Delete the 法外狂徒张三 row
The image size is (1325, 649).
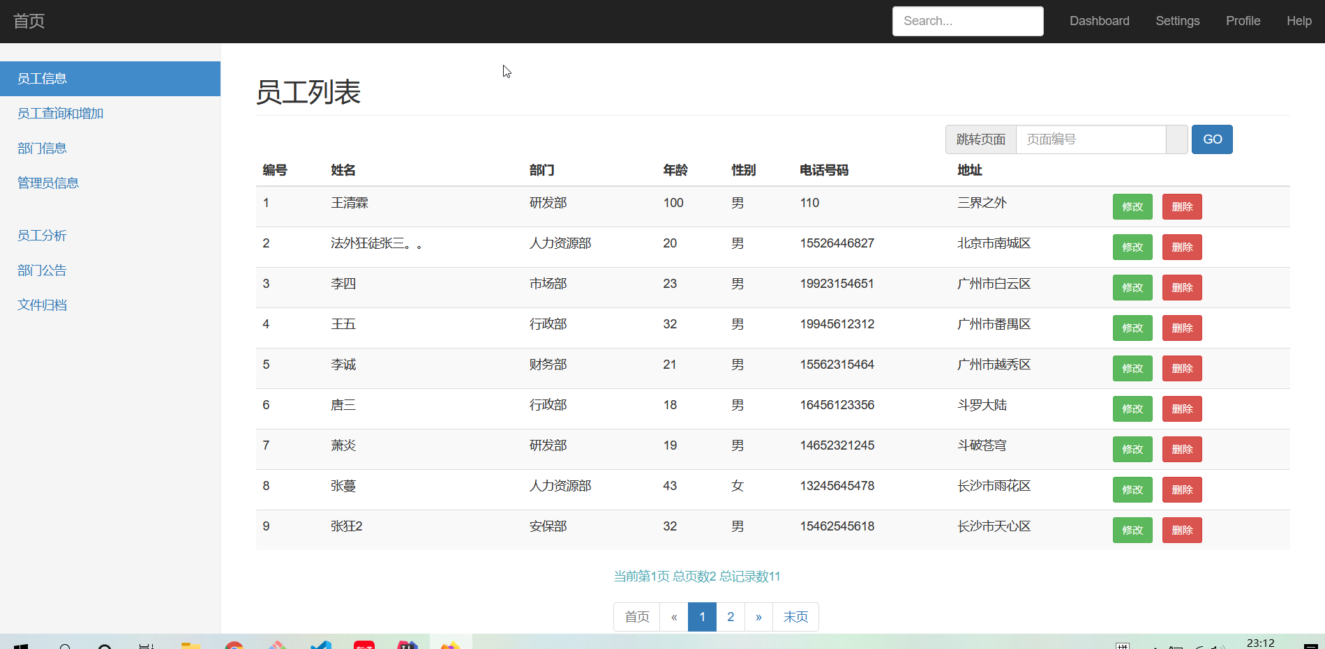(x=1182, y=247)
